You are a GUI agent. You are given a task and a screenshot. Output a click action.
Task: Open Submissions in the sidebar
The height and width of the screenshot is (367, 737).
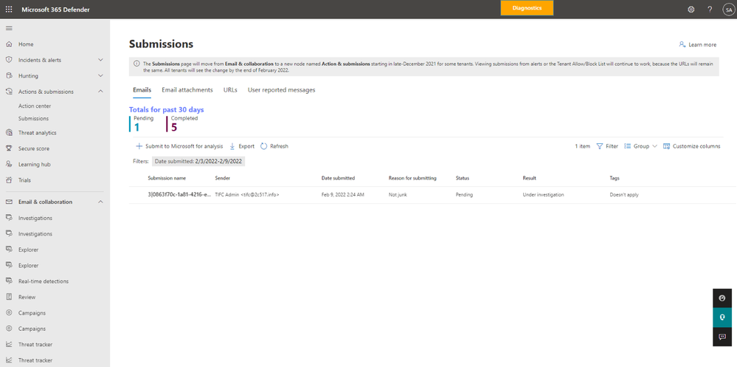coord(33,119)
